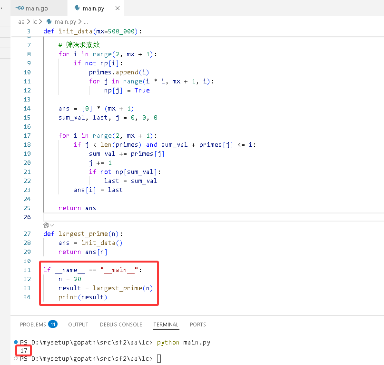Click line number 17 in the gutter
Image resolution: width=384 pixels, height=365 pixels.
(x=27, y=136)
